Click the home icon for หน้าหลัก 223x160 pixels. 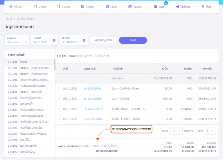click(x=11, y=7)
